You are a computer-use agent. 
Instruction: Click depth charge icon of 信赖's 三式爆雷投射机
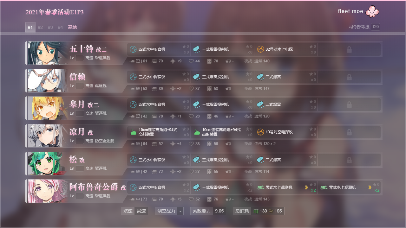197,77
